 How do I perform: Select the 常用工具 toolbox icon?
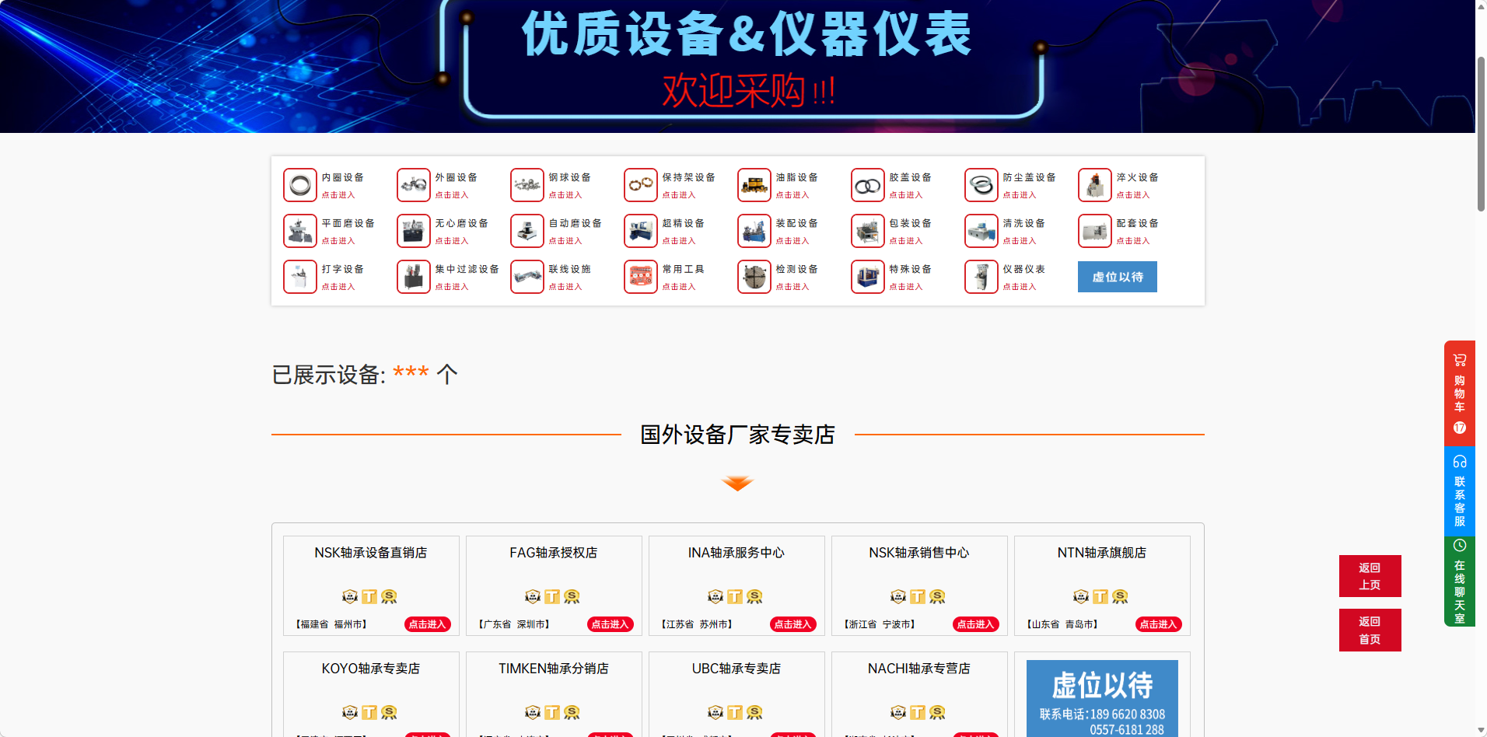point(641,277)
